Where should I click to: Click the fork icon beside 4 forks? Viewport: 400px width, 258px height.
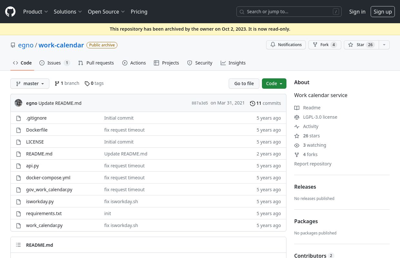tap(297, 154)
